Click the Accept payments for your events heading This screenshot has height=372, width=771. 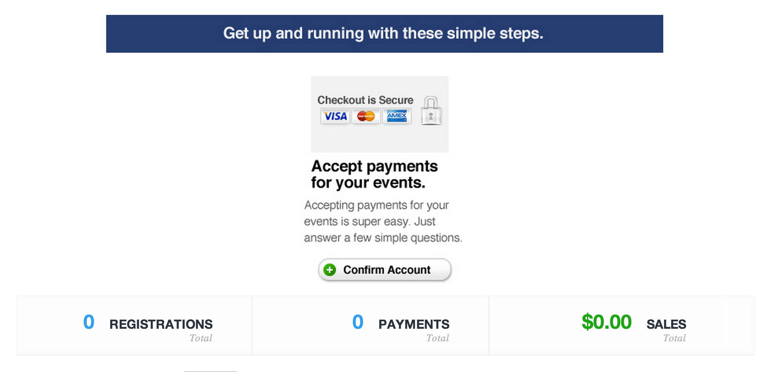374,174
